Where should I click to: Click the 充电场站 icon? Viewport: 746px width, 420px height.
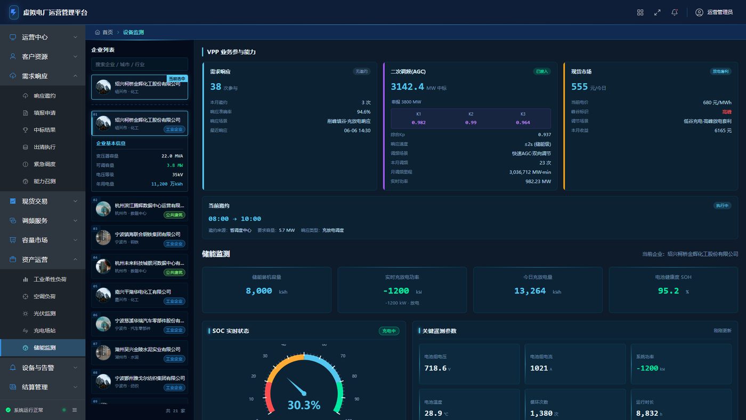click(25, 330)
